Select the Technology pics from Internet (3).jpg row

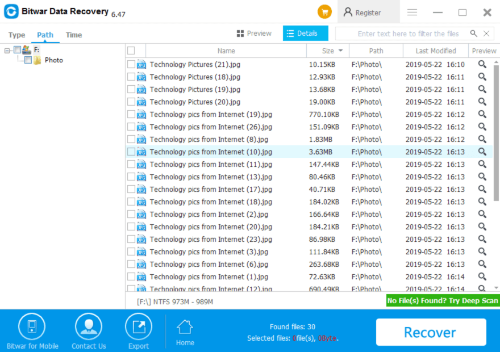pyautogui.click(x=309, y=252)
